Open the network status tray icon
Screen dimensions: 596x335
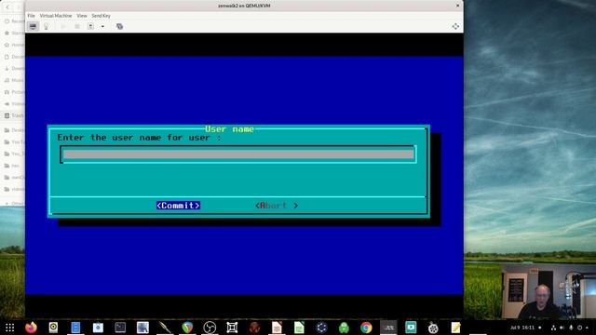tap(553, 328)
